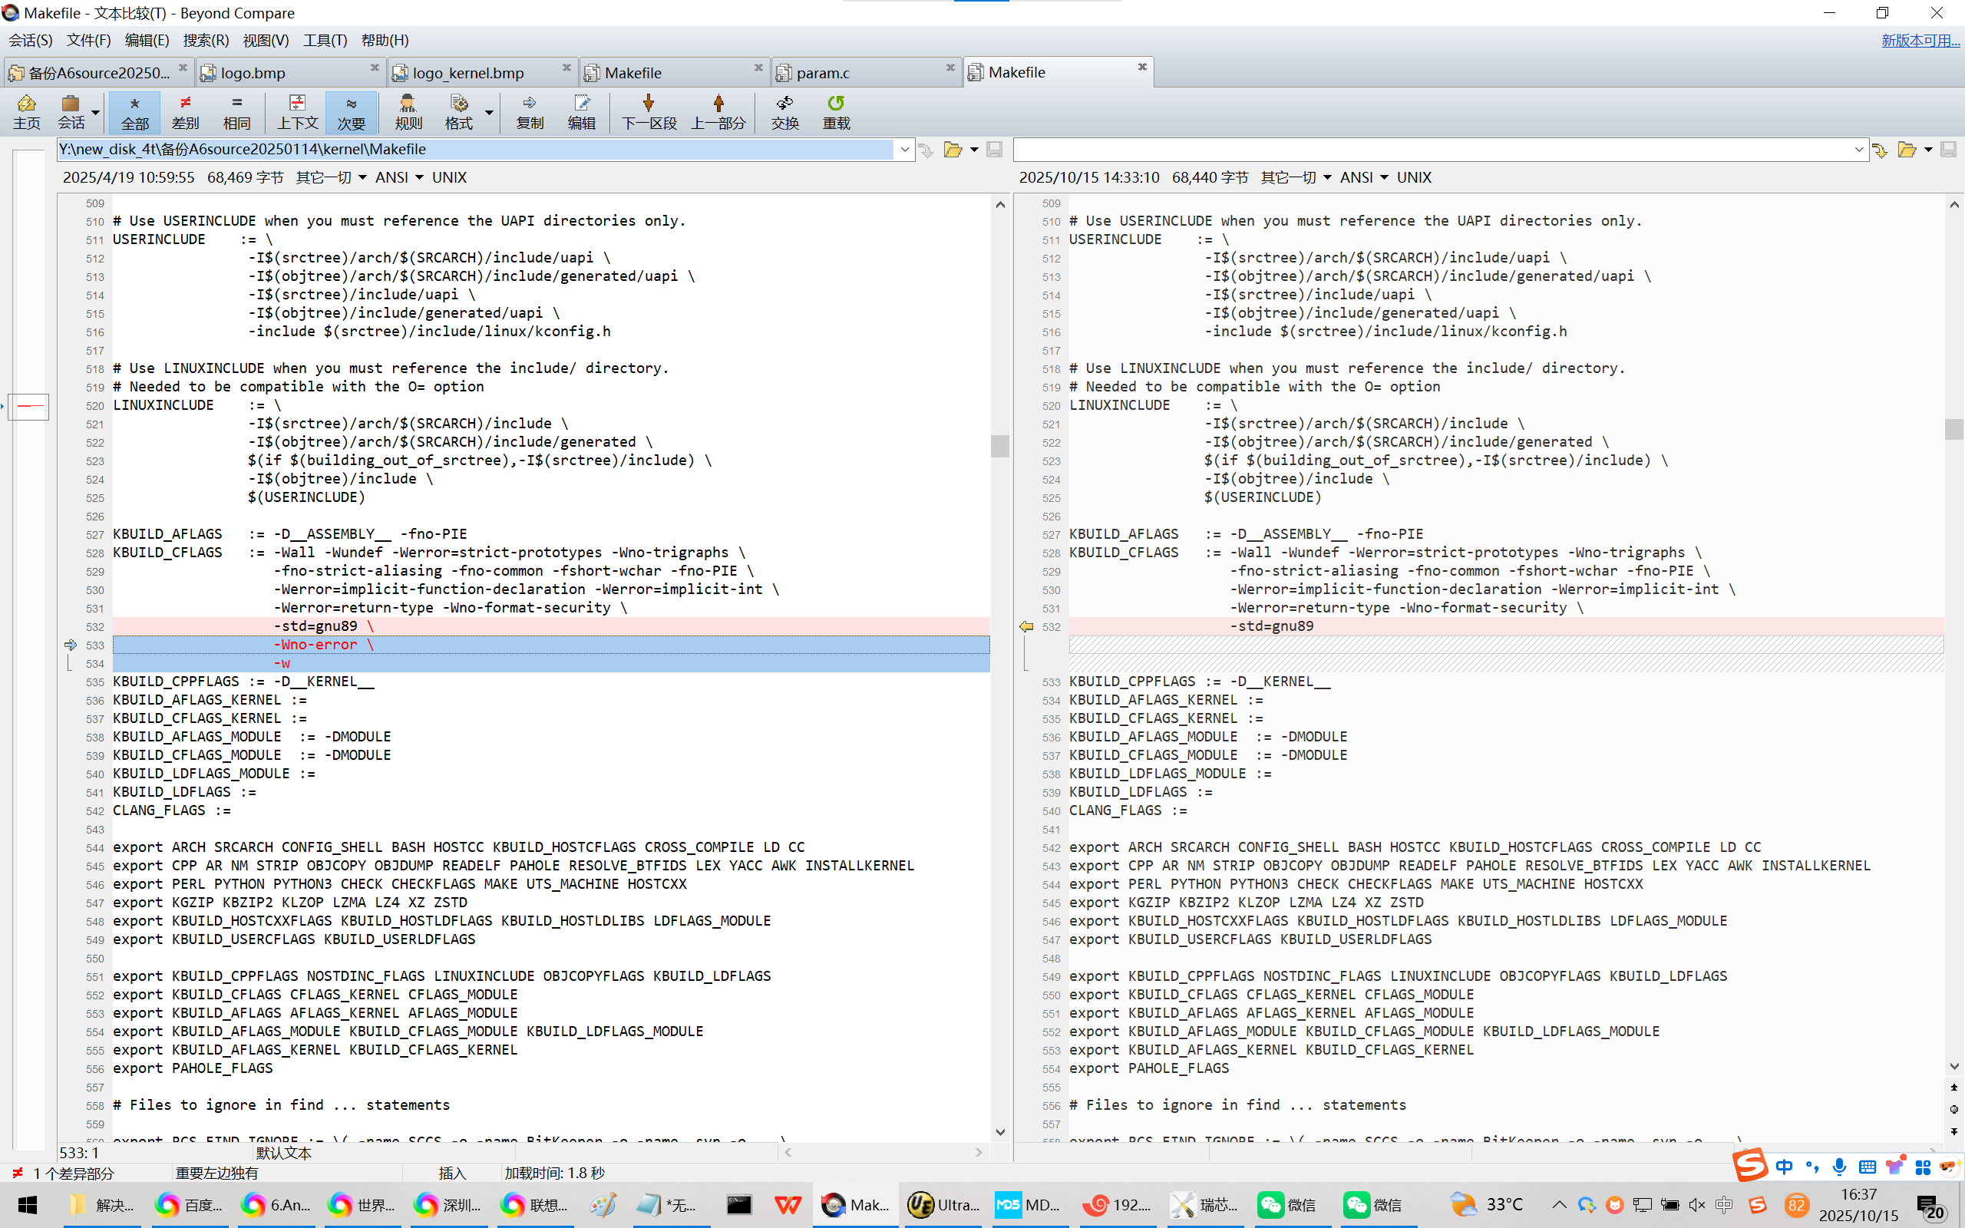1965x1228 pixels.
Task: Reload files with the 重载 icon
Action: pyautogui.click(x=836, y=111)
